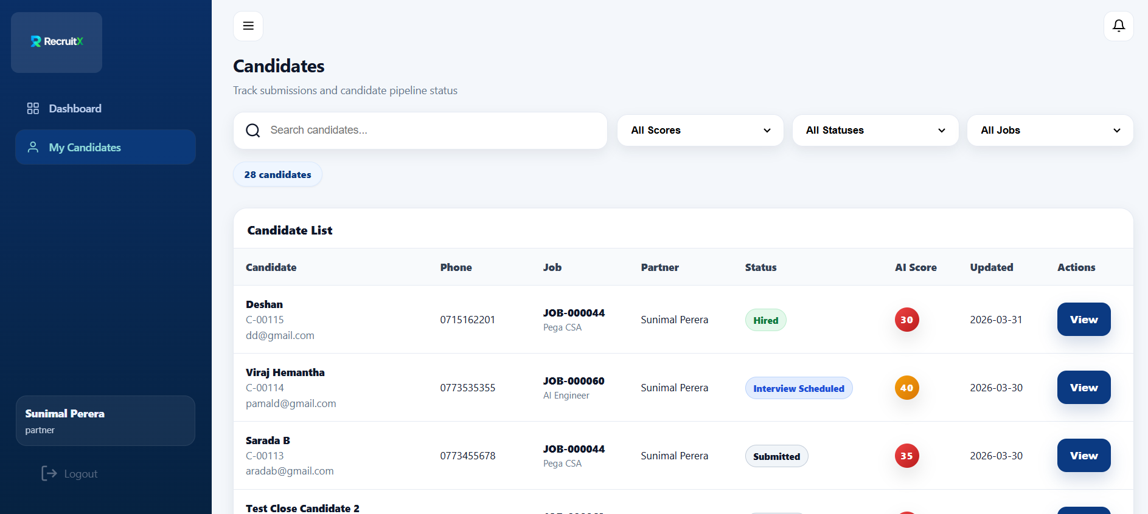The width and height of the screenshot is (1148, 514).
Task: Click Viraj's orange AI score 40 badge
Action: click(x=906, y=388)
